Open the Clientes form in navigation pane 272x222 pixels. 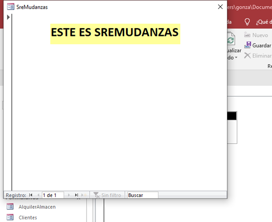coord(28,217)
